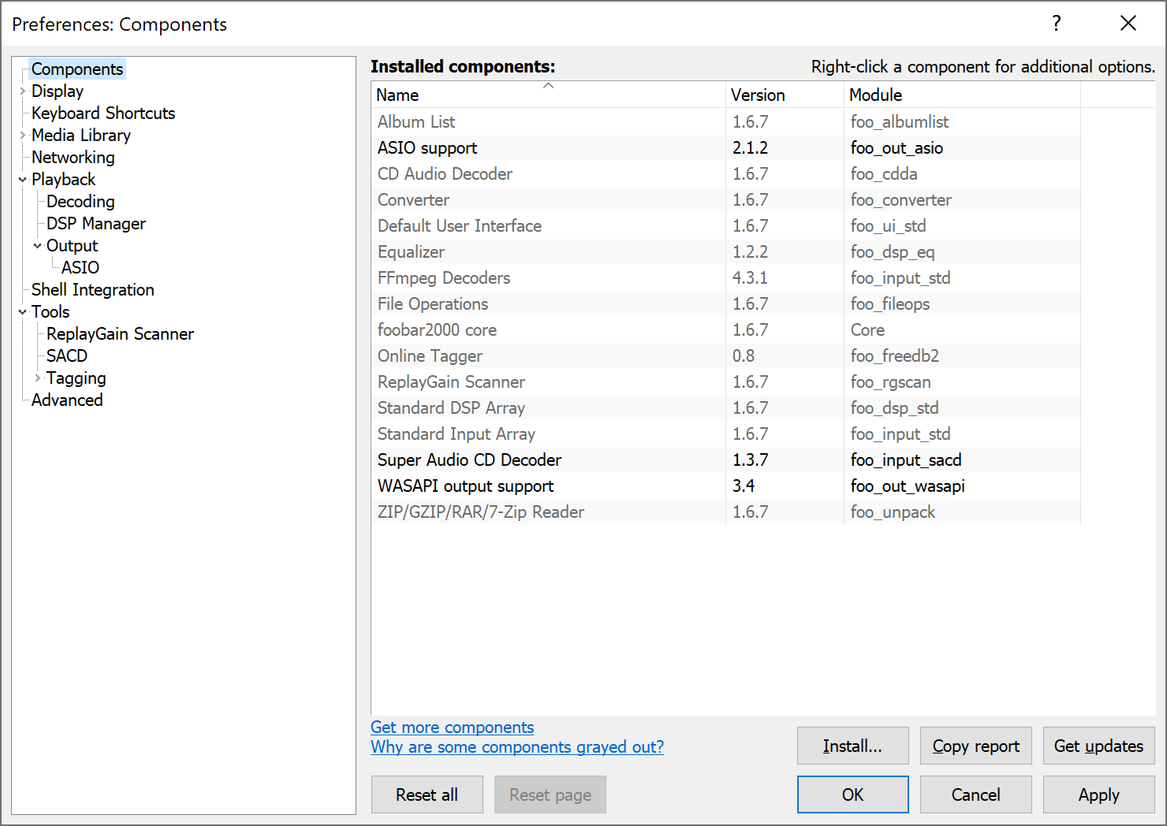Screen dimensions: 1167x826
Task: Select the Super Audio CD Decoder row
Action: pos(725,460)
